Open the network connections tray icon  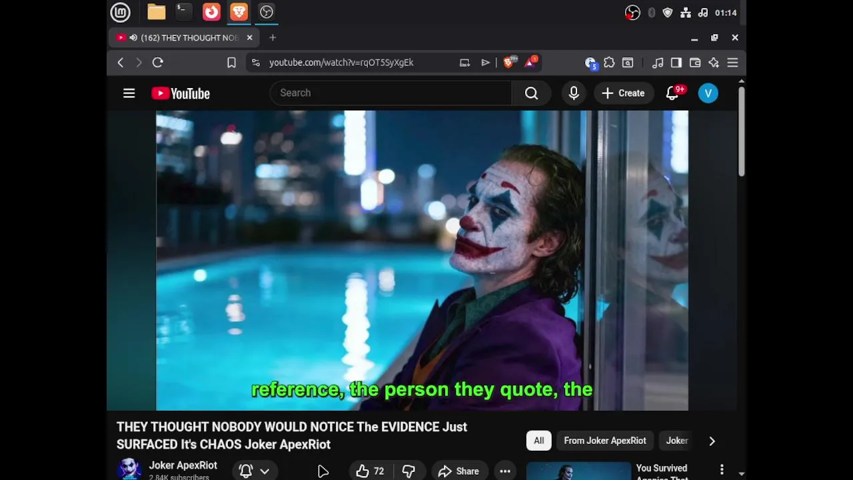[x=686, y=13]
